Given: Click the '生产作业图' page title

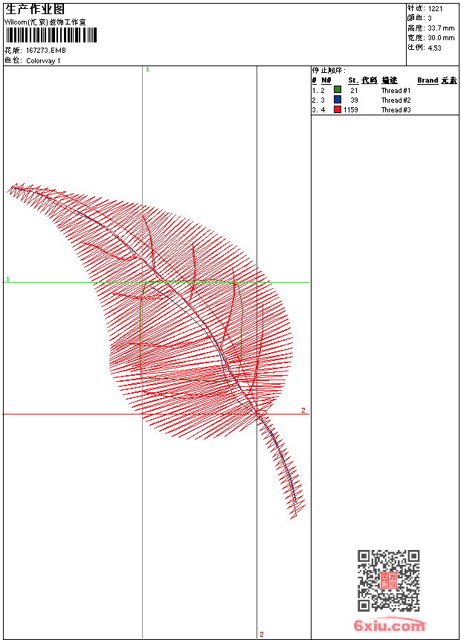Looking at the screenshot, I should click(x=35, y=10).
